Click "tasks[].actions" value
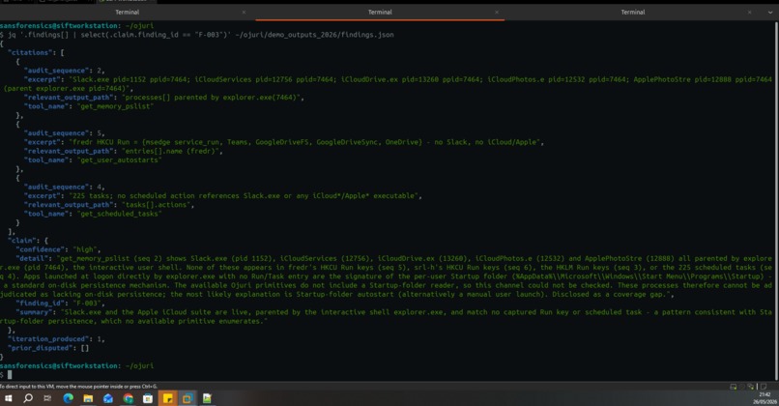Screen dimensions: 779x406 [158, 205]
